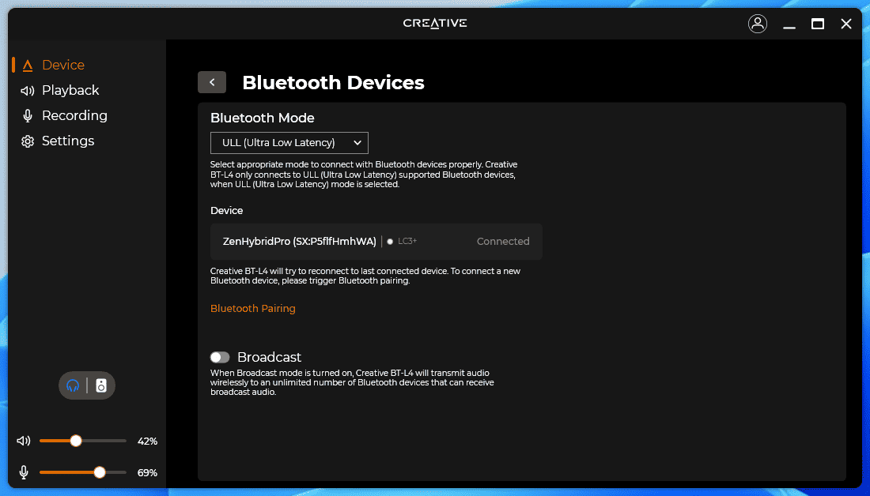
Task: Click the Recording microphone sidebar icon
Action: [28, 116]
